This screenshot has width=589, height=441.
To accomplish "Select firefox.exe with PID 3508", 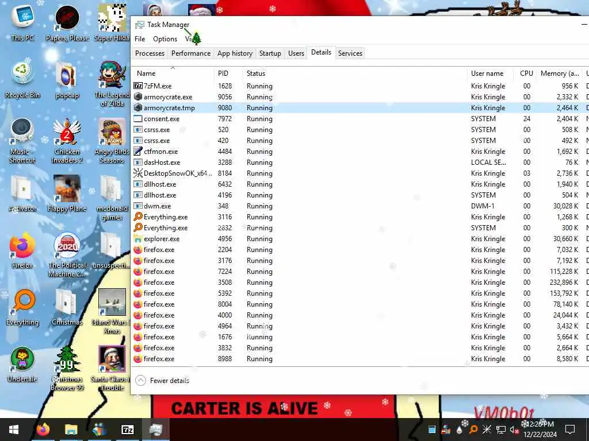I will tap(359, 283).
